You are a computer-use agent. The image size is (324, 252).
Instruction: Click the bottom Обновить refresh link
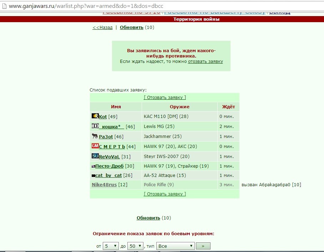tap(148, 218)
